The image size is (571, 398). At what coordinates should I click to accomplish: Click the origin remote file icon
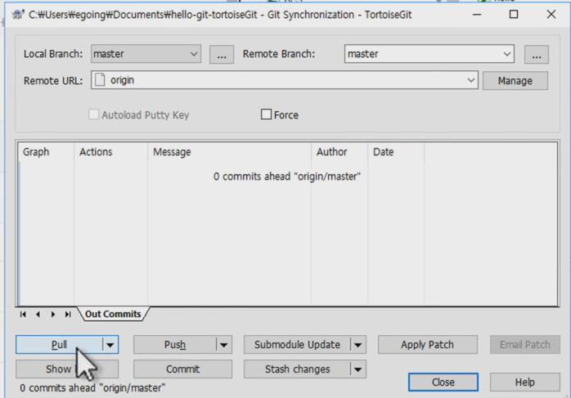coord(100,80)
